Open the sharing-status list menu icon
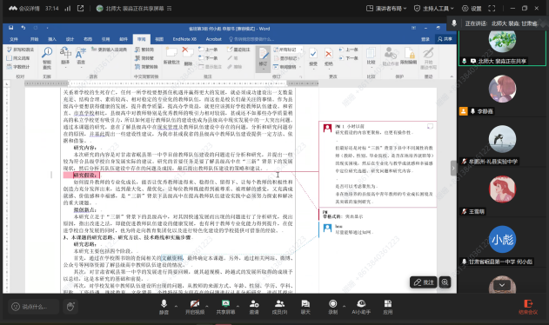Image resolution: width=549 pixels, height=325 pixels. pos(170,9)
